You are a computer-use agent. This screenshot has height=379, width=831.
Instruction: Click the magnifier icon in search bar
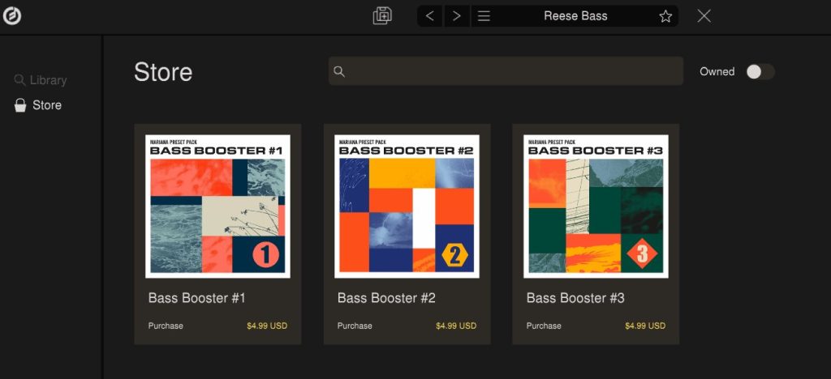point(339,71)
